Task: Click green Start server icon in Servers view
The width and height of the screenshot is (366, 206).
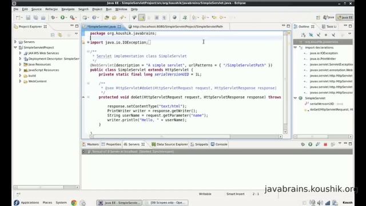Action: click(310, 144)
